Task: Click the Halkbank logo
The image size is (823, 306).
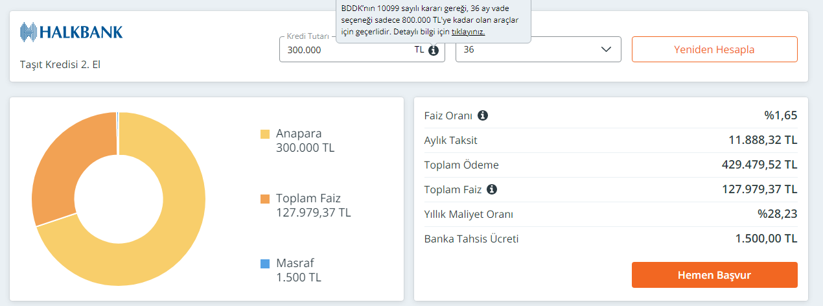Action: 71,32
